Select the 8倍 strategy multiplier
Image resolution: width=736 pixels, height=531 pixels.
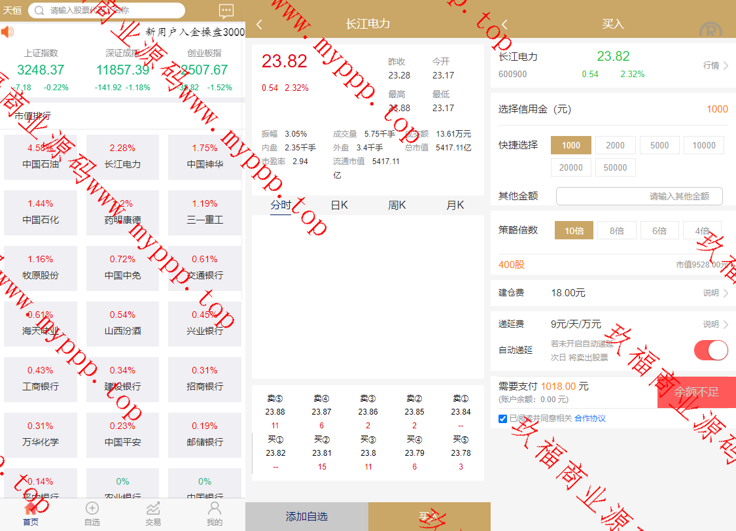[x=616, y=230]
